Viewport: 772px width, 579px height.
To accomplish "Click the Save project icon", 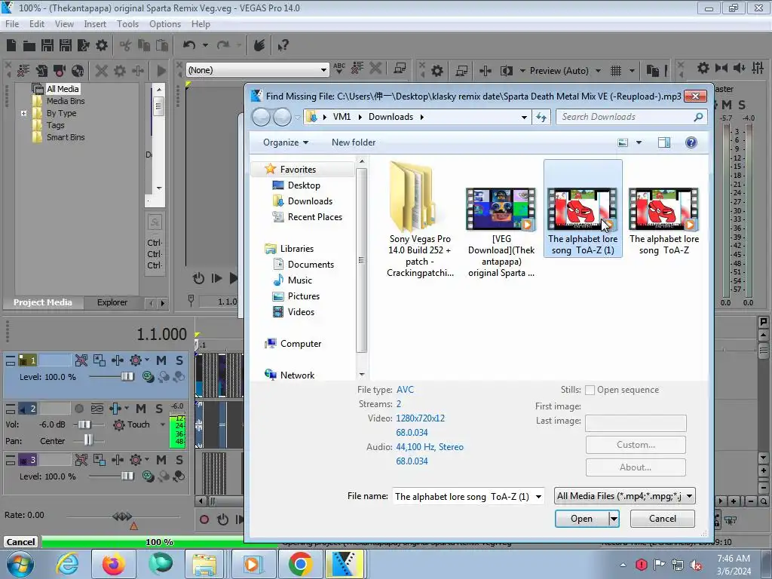I will click(47, 45).
